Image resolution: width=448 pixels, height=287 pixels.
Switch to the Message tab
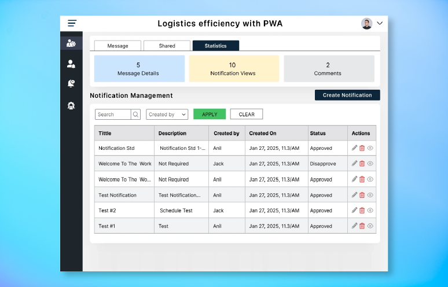pos(117,46)
